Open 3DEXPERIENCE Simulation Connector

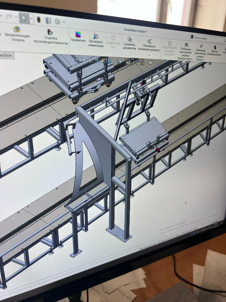pyautogui.click(x=169, y=48)
